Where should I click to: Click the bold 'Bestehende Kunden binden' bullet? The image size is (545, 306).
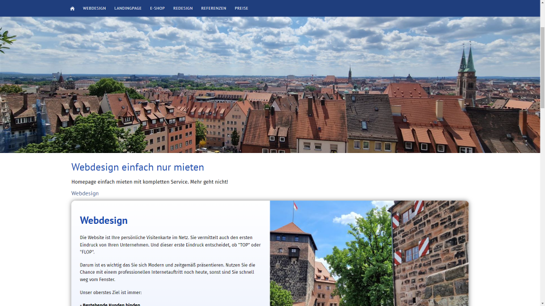(x=111, y=304)
